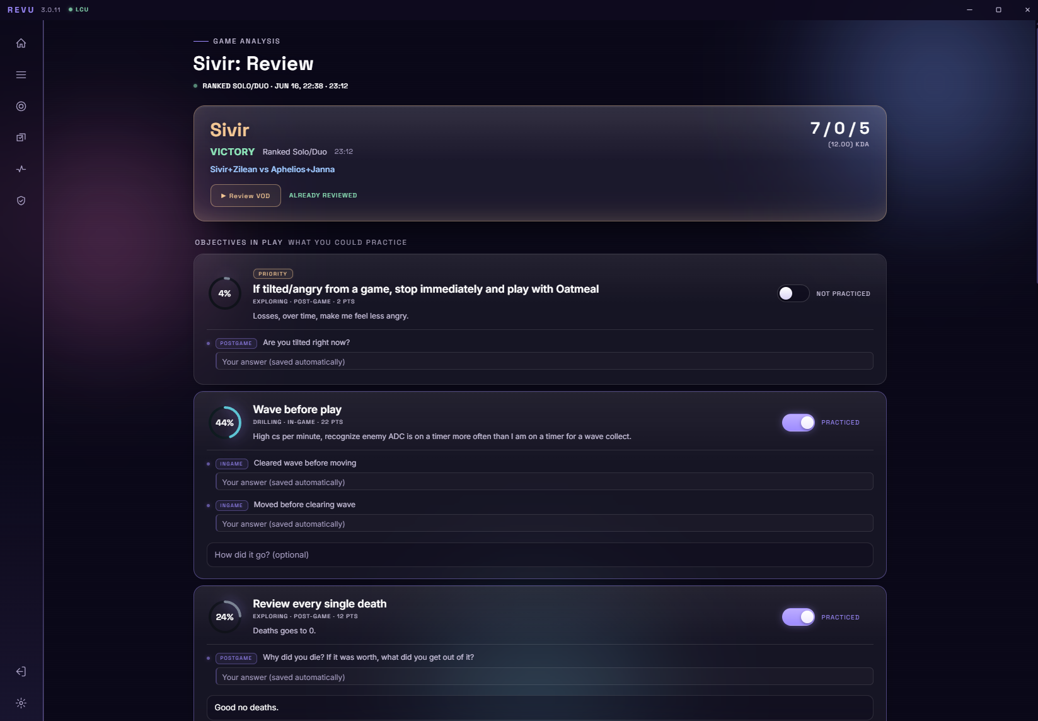This screenshot has width=1038, height=721.
Task: Click the 24% progress ring
Action: 225,617
